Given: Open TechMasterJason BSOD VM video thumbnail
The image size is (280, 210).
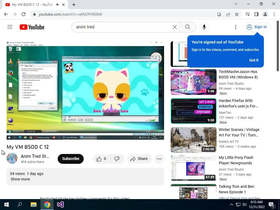Looking at the screenshot, I should click(193, 82).
